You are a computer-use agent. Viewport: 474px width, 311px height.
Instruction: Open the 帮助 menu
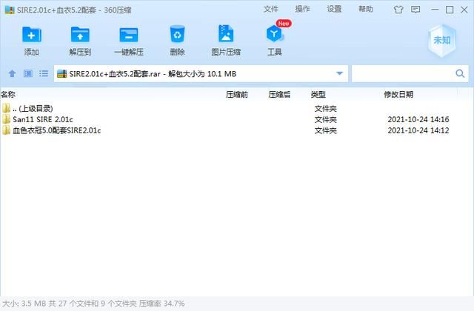(366, 9)
